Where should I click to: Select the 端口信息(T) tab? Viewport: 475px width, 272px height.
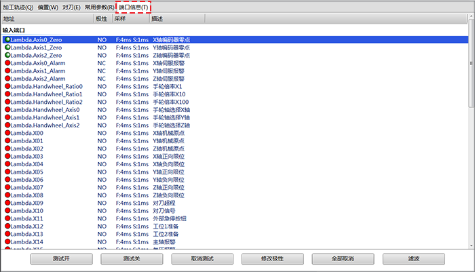[x=133, y=7]
